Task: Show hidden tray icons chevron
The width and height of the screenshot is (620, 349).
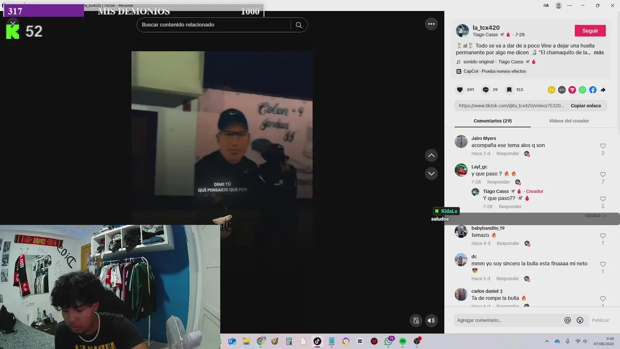Action: [x=547, y=341]
